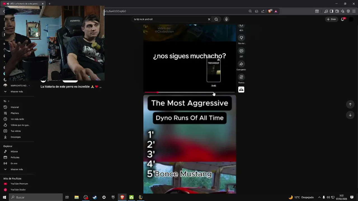
Task: Expand the 'Tú' section chevron
Action: point(9,101)
